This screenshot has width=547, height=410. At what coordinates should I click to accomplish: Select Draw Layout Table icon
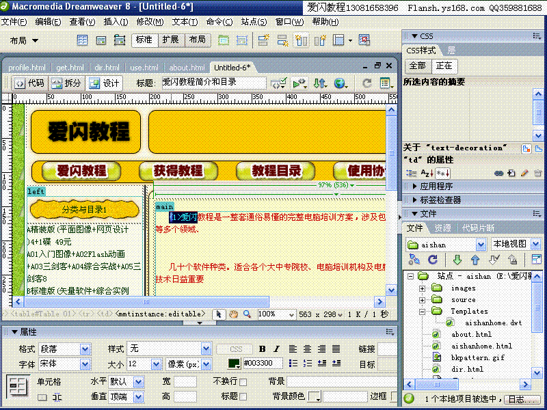224,40
